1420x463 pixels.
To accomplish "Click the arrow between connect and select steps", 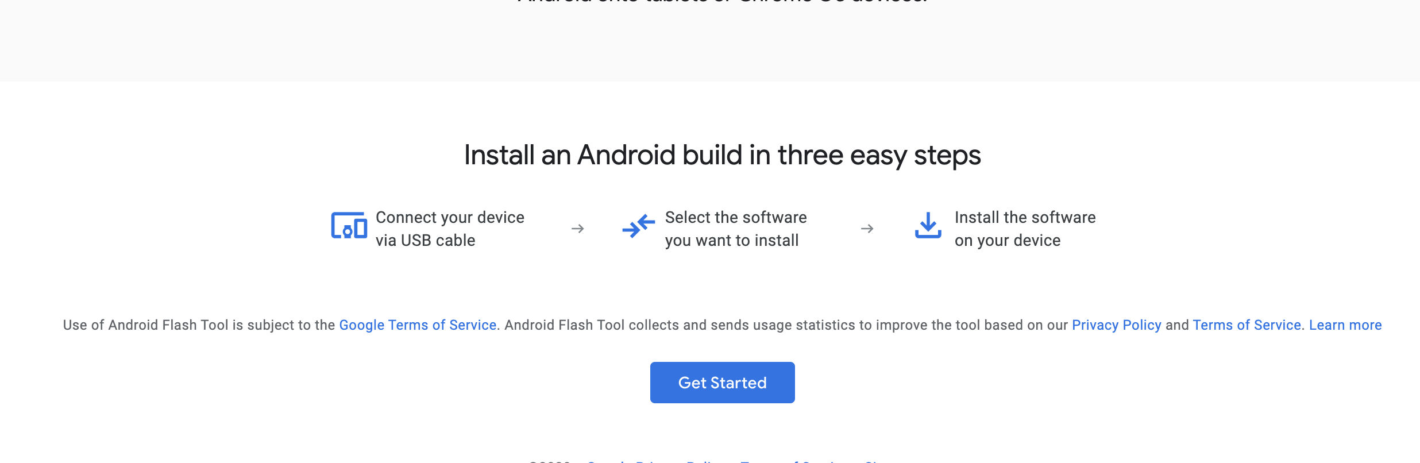I will click(578, 229).
